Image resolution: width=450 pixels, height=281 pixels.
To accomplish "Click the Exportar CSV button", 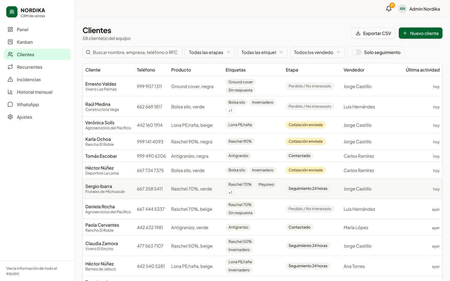I will pos(373,33).
